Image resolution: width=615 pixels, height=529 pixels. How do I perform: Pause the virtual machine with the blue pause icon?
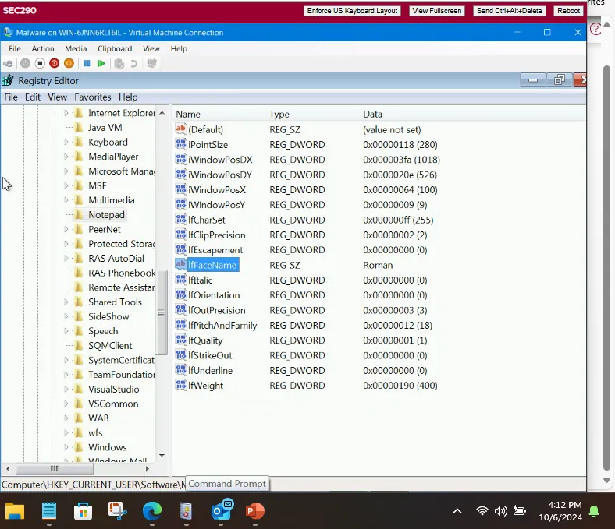point(87,63)
